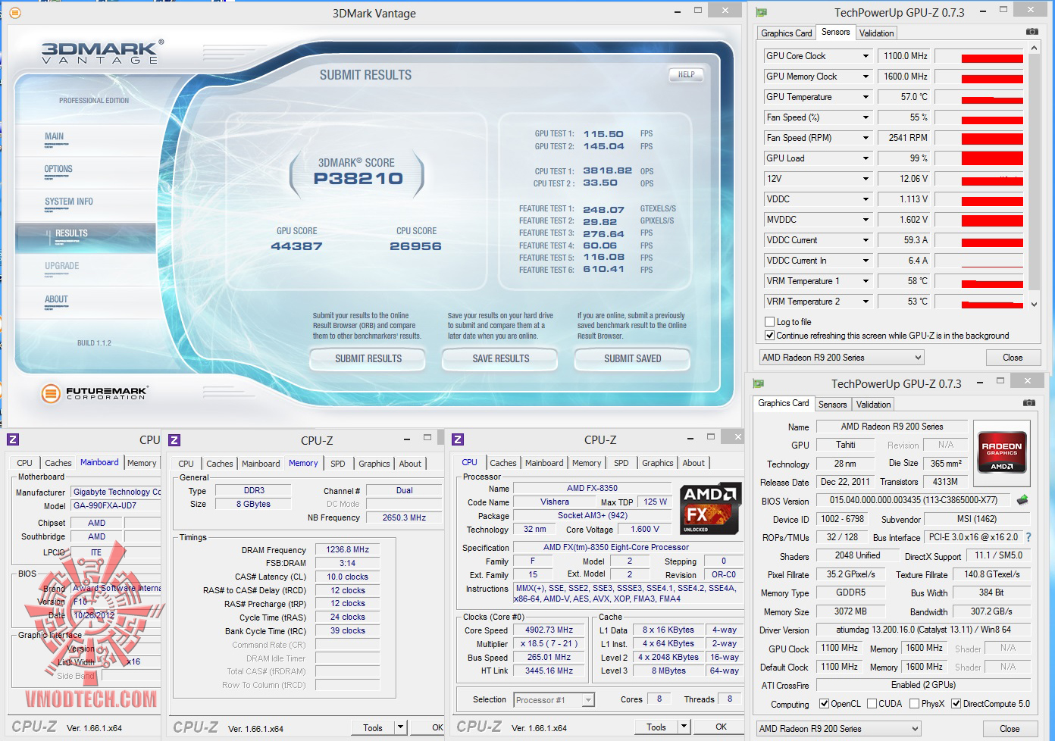Image resolution: width=1055 pixels, height=741 pixels.
Task: Click the question mark beside Bus Interface
Action: (1028, 537)
